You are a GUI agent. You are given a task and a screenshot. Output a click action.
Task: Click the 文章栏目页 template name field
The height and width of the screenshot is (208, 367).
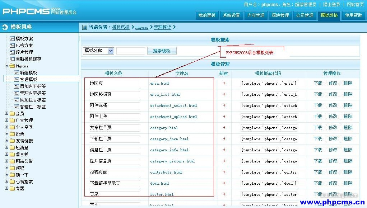[115, 128]
